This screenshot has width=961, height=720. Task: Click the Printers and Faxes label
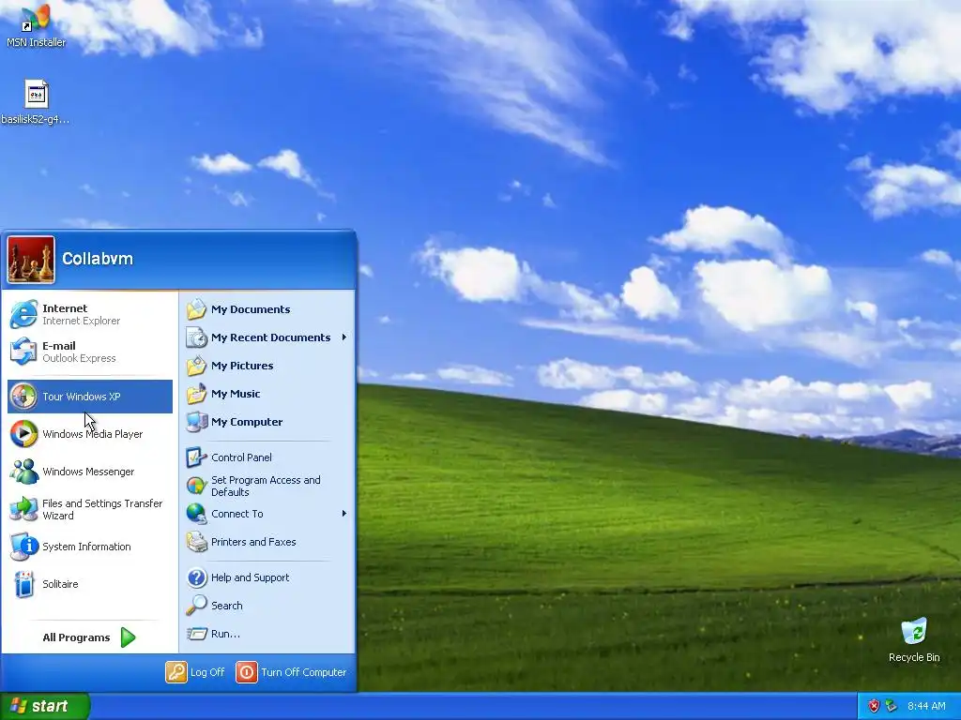(x=253, y=542)
